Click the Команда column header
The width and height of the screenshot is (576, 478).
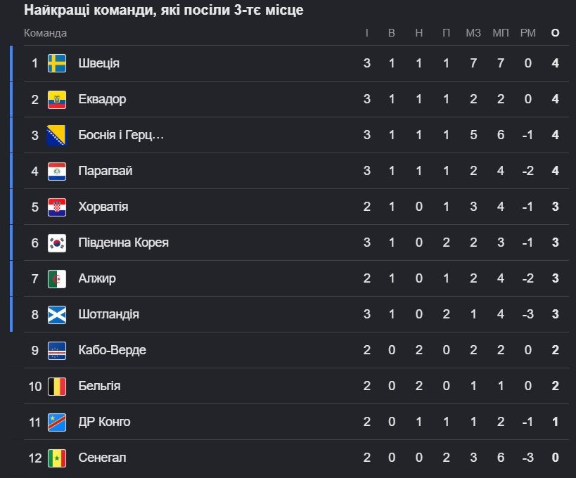(45, 33)
